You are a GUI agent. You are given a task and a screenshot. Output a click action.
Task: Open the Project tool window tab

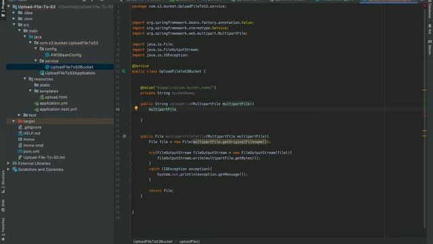click(3, 9)
